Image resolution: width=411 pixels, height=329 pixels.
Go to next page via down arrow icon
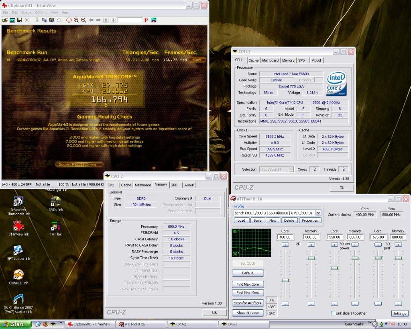tap(113, 20)
